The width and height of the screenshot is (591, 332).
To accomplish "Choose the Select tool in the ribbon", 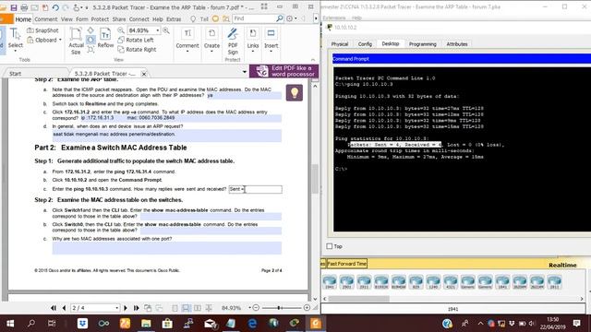I will (x=16, y=39).
